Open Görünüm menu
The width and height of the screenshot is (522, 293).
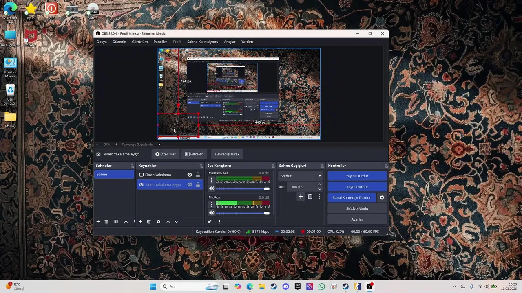point(140,42)
